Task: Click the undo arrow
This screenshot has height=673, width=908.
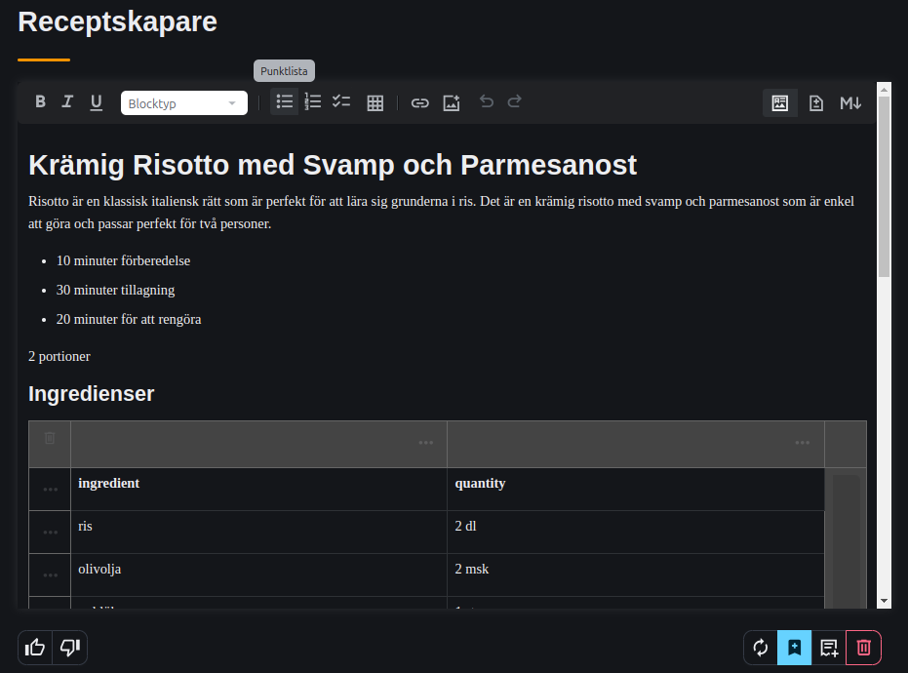Action: (487, 101)
